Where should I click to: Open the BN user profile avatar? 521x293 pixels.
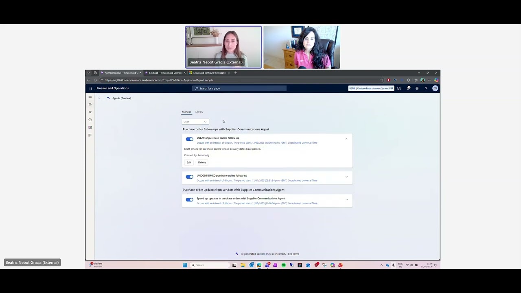435,88
